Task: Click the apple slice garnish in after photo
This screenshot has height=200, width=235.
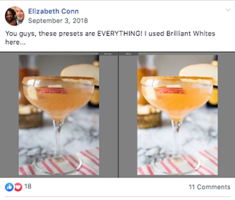Action: [x=198, y=71]
